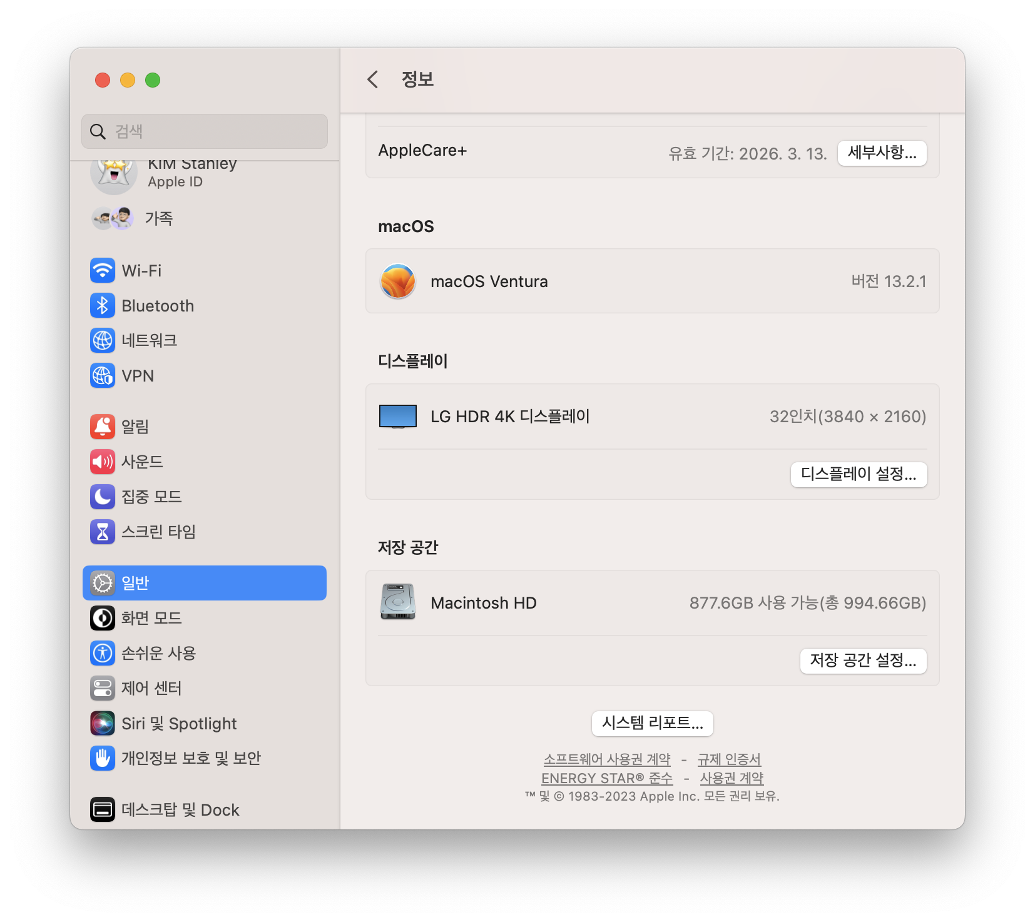
Task: Click the 집중 모드 moon icon
Action: point(103,497)
